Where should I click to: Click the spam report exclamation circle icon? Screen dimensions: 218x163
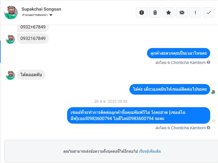pyautogui.click(x=141, y=13)
